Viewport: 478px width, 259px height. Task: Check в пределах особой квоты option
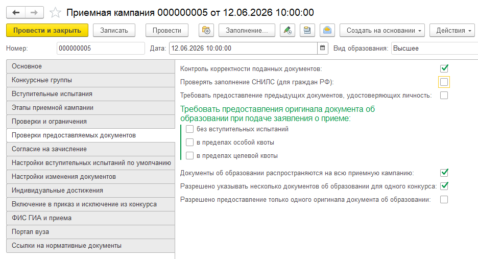(189, 142)
